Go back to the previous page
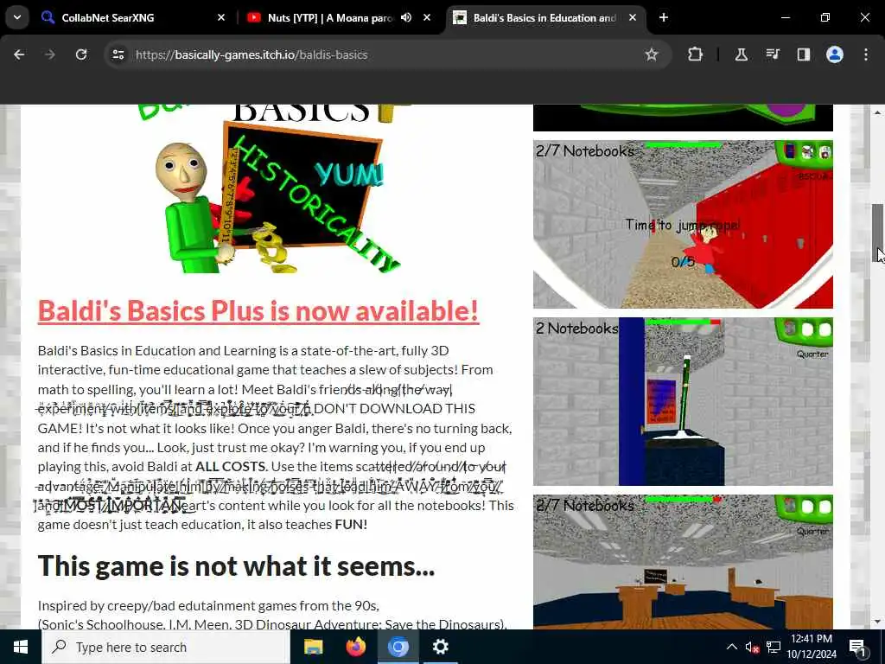This screenshot has width=885, height=664. coord(19,54)
